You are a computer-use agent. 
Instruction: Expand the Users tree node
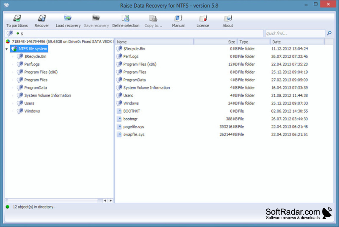[x=13, y=103]
